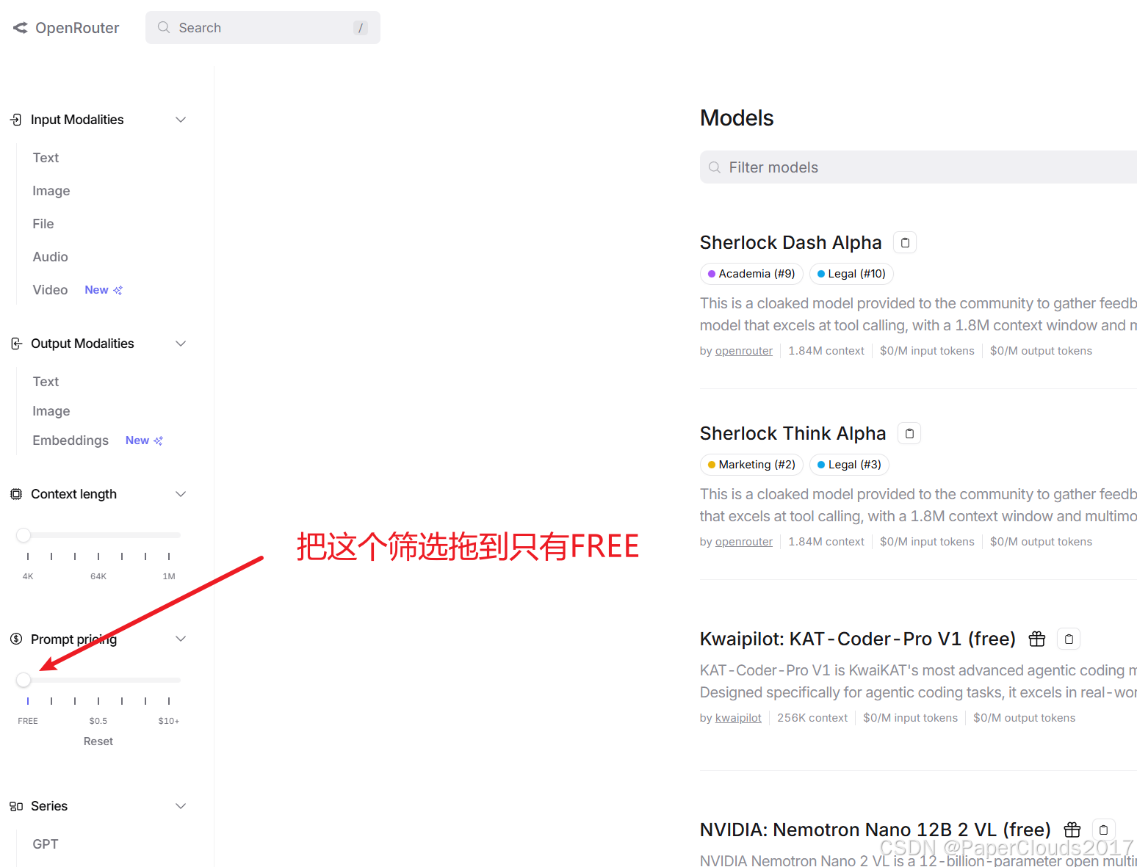Screen dimensions: 1137x867
Task: Click openrouter link under Sherlock Dash Alpha
Action: pos(744,351)
